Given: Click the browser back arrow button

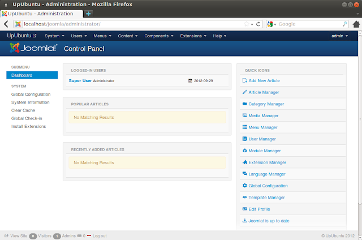Looking at the screenshot, I should (6, 24).
